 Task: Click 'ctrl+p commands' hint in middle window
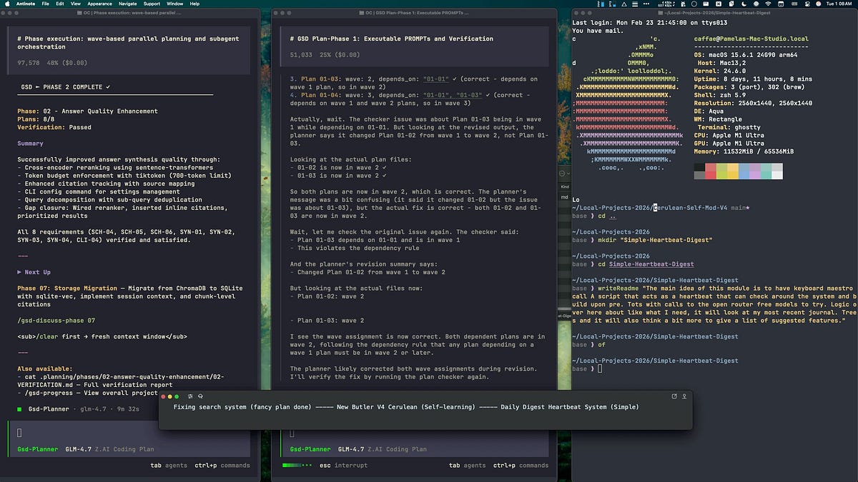[x=521, y=466]
